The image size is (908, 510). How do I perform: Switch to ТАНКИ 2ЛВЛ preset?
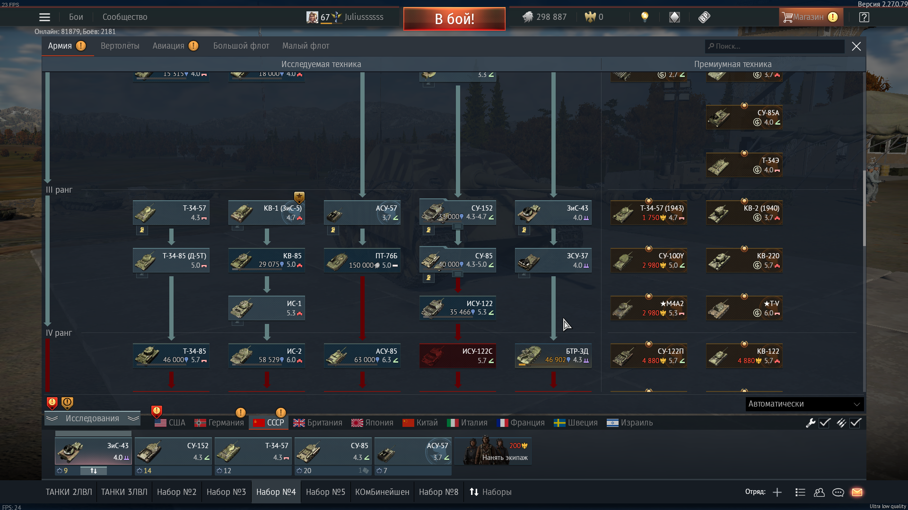[69, 492]
